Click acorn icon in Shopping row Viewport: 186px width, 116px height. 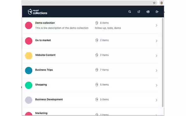(97, 85)
